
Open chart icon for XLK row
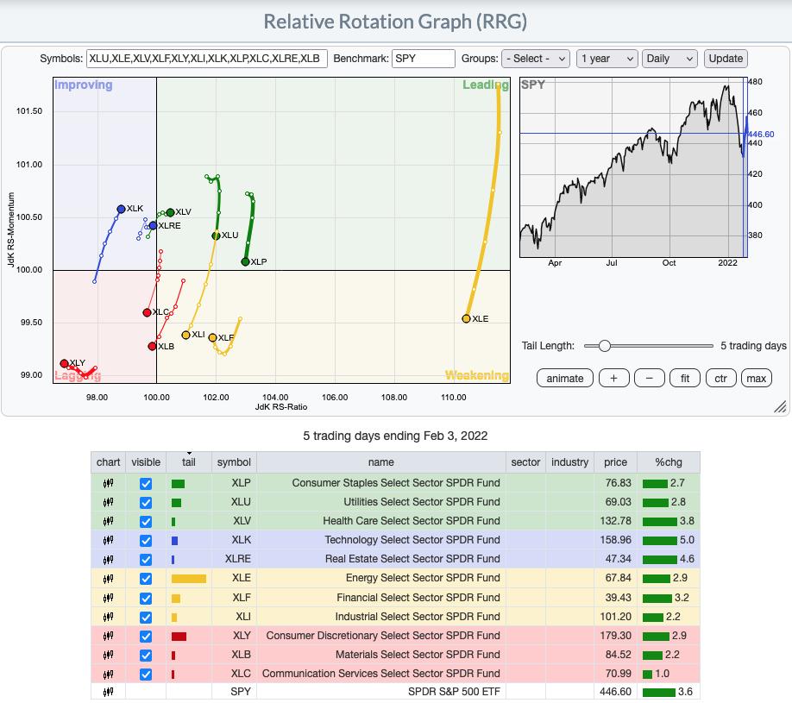click(108, 540)
